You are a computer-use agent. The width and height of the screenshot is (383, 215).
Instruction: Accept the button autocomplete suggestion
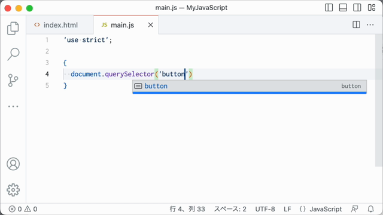[250, 86]
